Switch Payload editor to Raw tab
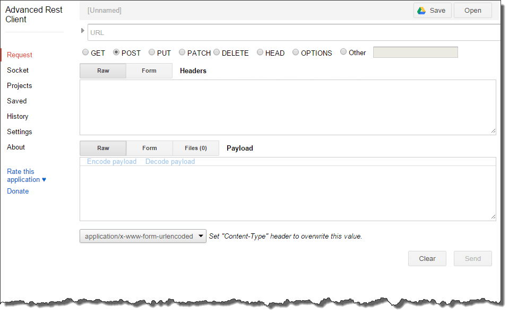The width and height of the screenshot is (509, 315). pyautogui.click(x=103, y=148)
